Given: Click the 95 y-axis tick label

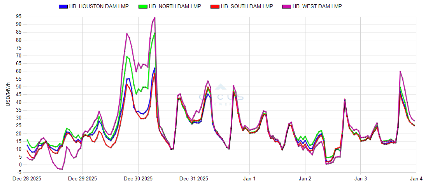Looking at the screenshot, I should 18,17.
